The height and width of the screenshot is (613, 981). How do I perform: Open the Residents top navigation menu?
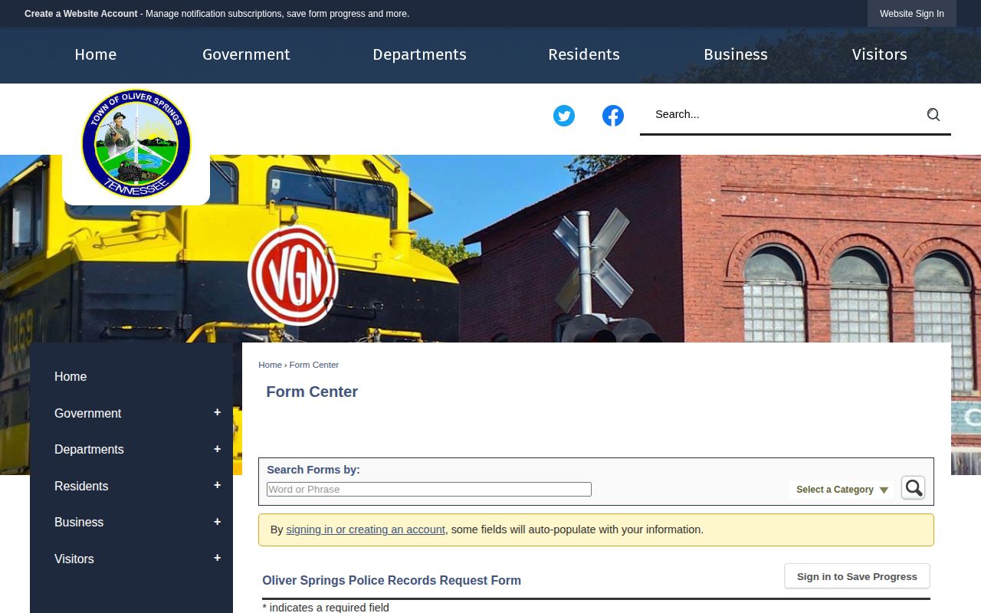click(584, 54)
